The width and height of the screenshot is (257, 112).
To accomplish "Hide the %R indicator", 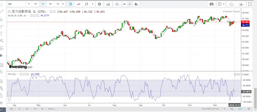I will [21, 74].
